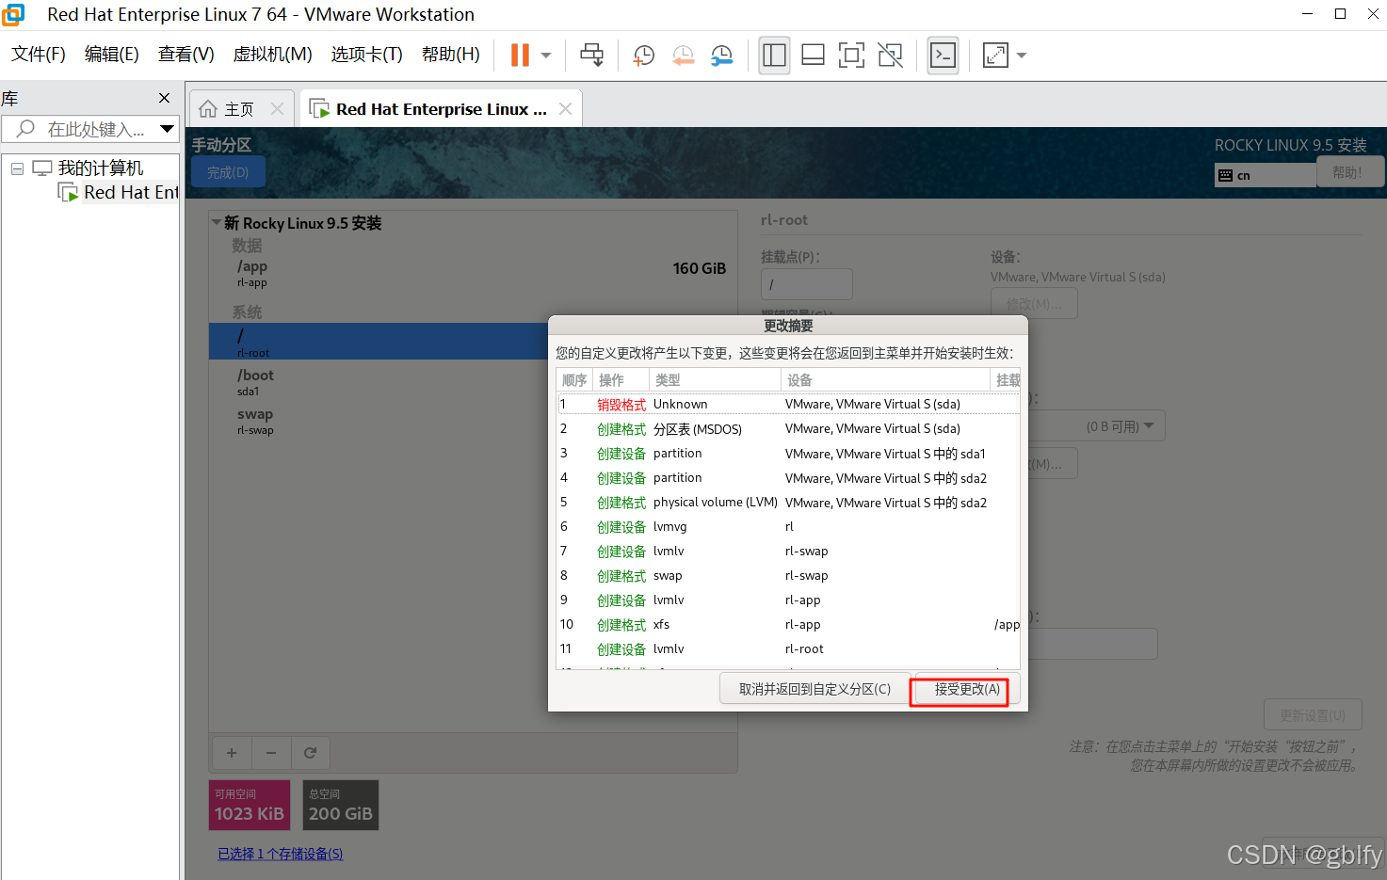This screenshot has height=880, width=1387.
Task: Open the 查看(V) menu
Action: tap(186, 55)
